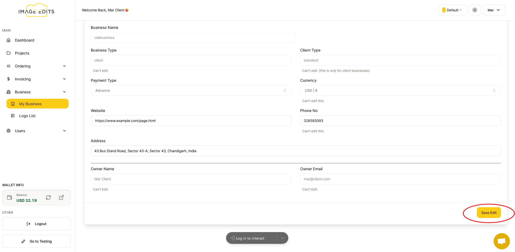Image resolution: width=515 pixels, height=252 pixels.
Task: Open the chat support bubble
Action: (501, 241)
